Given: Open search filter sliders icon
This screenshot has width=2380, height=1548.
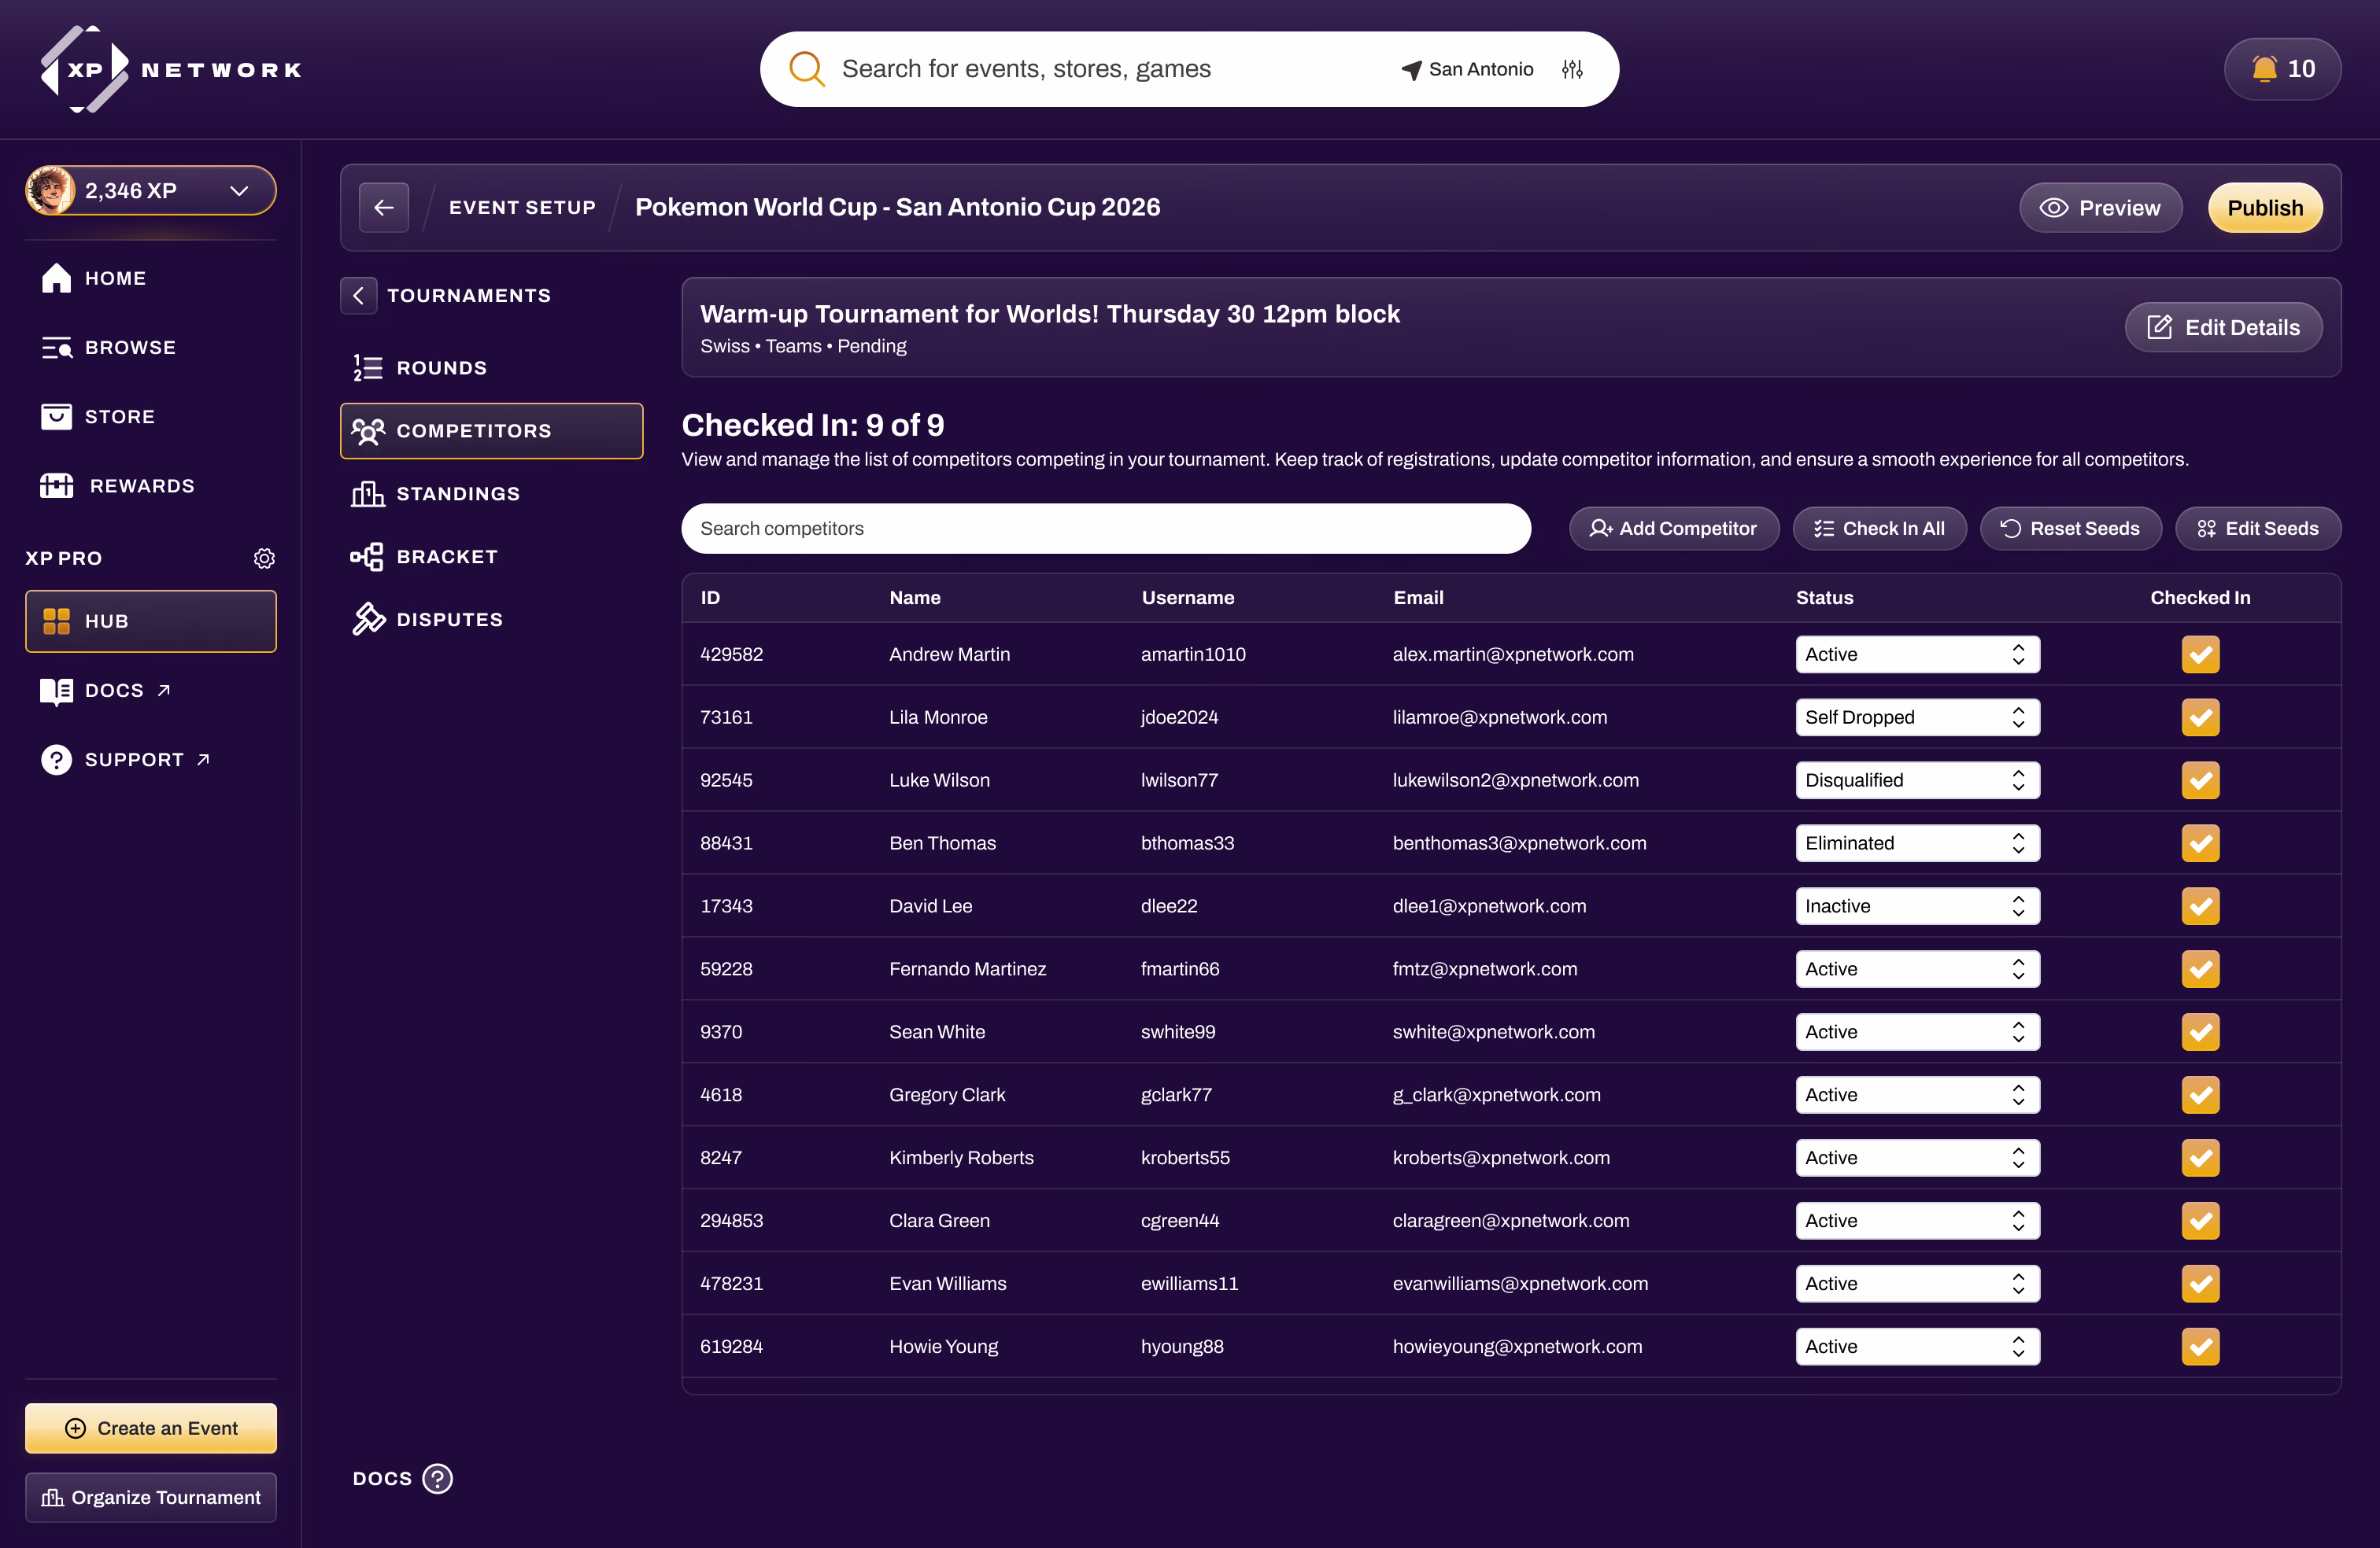Looking at the screenshot, I should (1572, 69).
